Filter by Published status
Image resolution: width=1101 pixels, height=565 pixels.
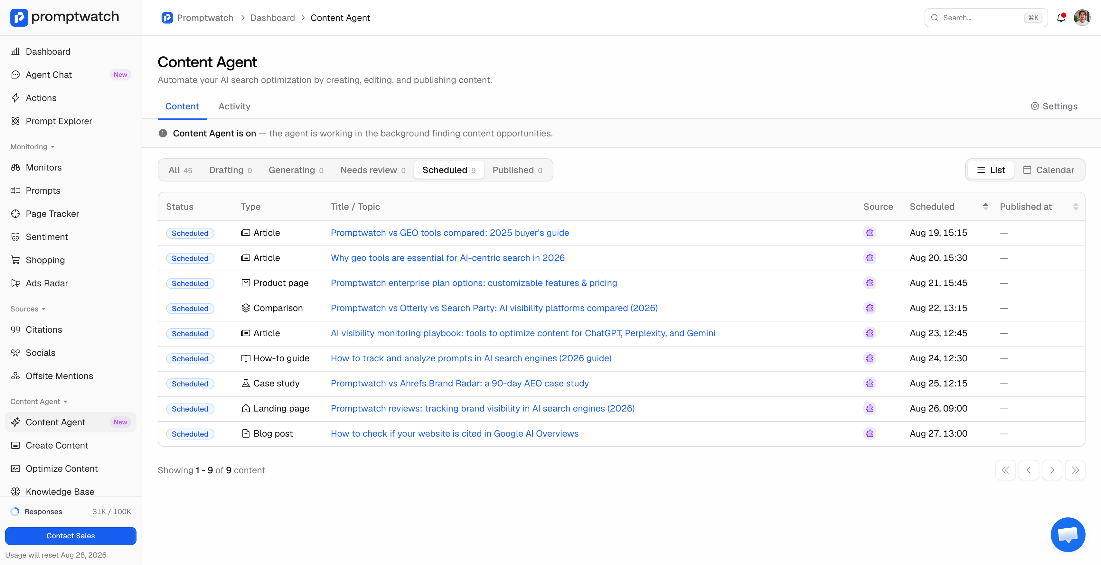point(517,170)
